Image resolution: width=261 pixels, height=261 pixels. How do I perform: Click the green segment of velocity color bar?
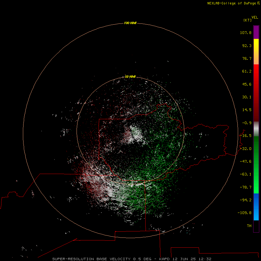pos(256,165)
